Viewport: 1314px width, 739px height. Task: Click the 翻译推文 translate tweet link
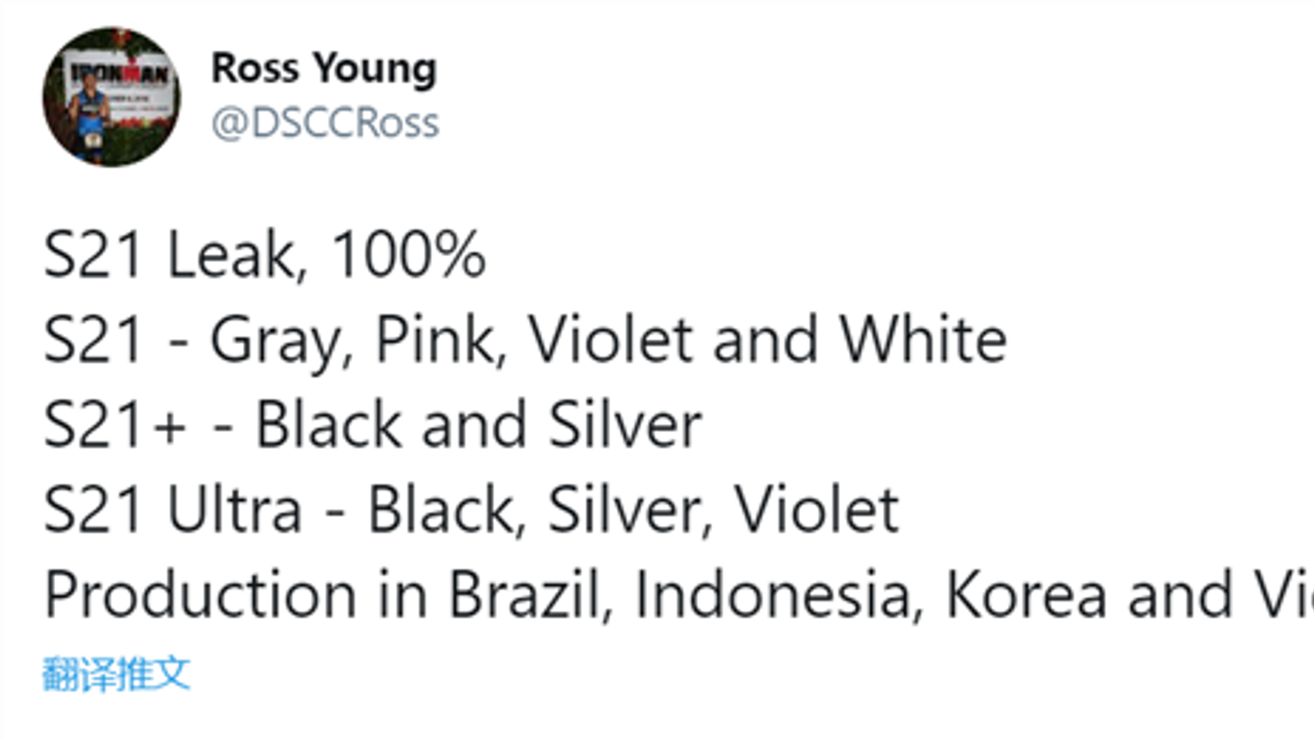tap(116, 674)
